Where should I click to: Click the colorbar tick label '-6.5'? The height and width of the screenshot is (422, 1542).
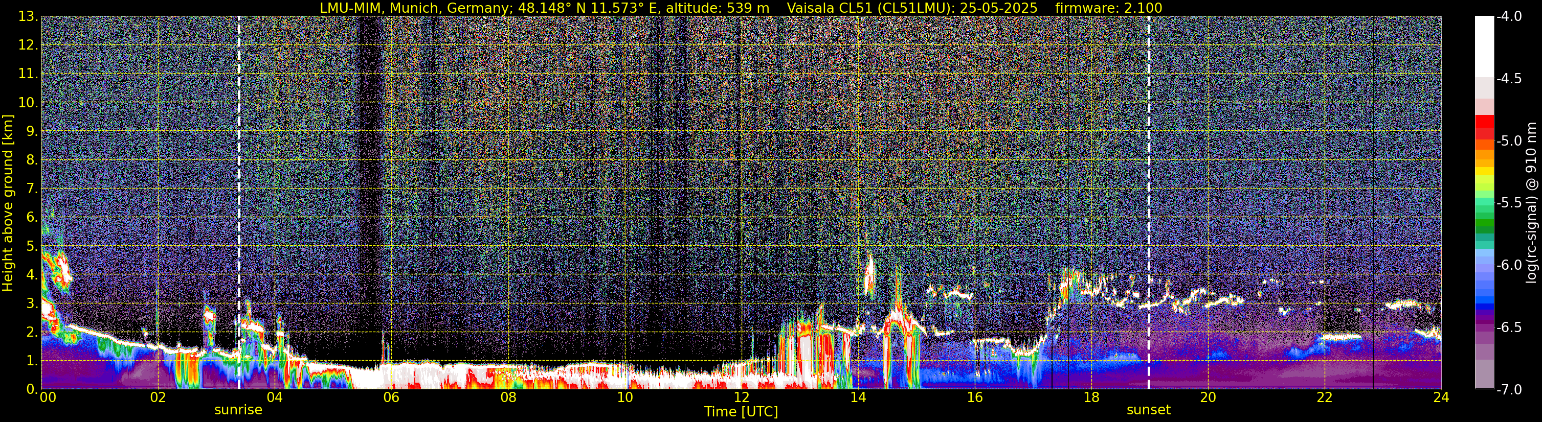pos(1509,327)
